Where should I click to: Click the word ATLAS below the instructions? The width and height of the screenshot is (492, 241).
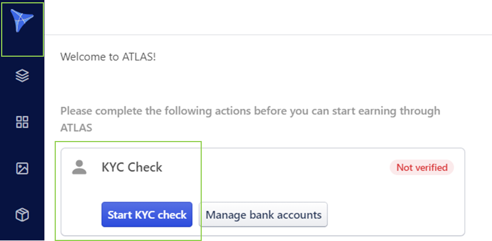pyautogui.click(x=76, y=128)
